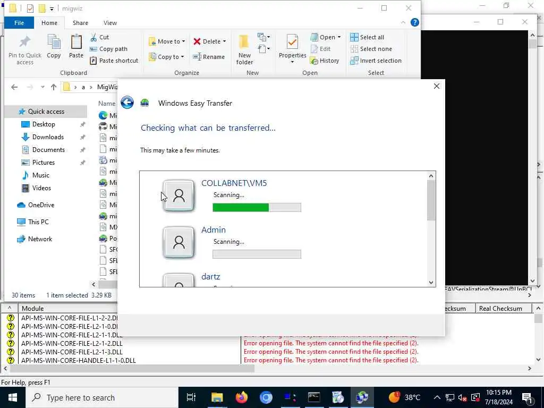The image size is (544, 408).
Task: Expand the Open dropdown arrow
Action: [x=339, y=37]
